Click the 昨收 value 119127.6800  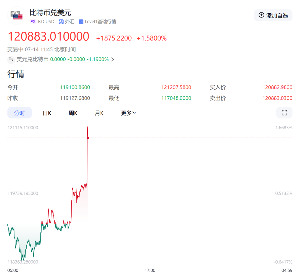pos(75,98)
